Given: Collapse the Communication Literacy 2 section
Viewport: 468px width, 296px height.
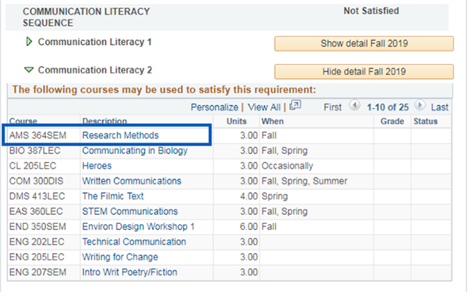Looking at the screenshot, I should tap(28, 71).
